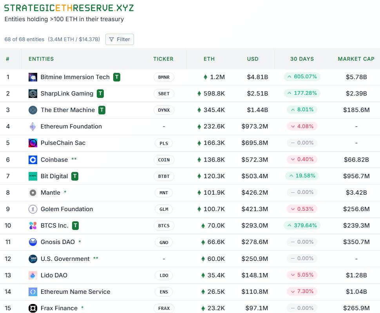Click the BTCS Inc. logo icon

[x=33, y=226]
